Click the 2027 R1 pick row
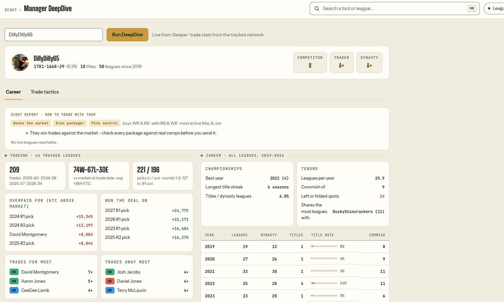This screenshot has width=504, height=302. [x=147, y=210]
